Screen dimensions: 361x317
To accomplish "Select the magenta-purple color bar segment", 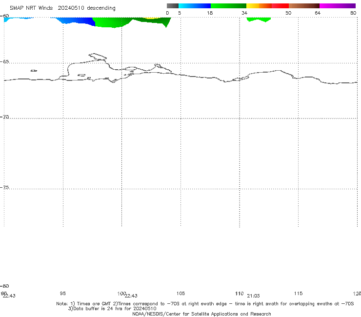I will pos(338,6).
